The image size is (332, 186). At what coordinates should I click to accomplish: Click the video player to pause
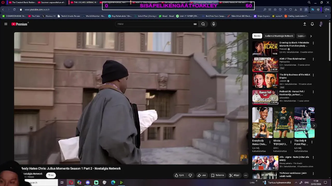point(131,98)
